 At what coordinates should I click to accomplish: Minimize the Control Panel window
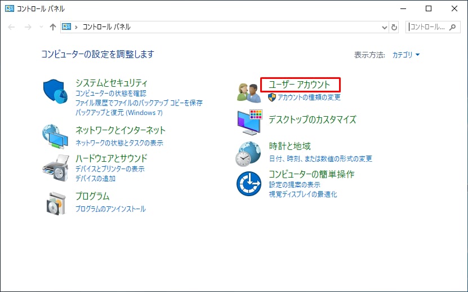403,8
